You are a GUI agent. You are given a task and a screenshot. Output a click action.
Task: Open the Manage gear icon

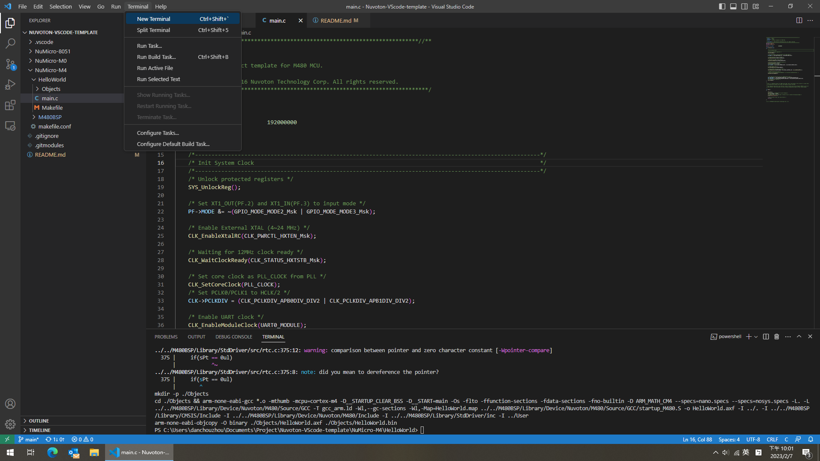click(10, 424)
